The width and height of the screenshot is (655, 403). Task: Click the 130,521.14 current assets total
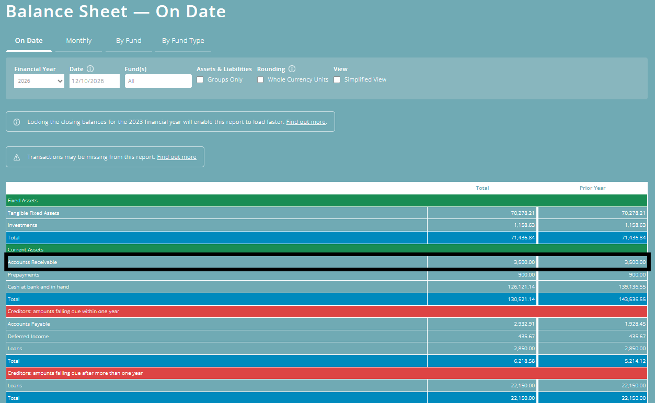(521, 300)
